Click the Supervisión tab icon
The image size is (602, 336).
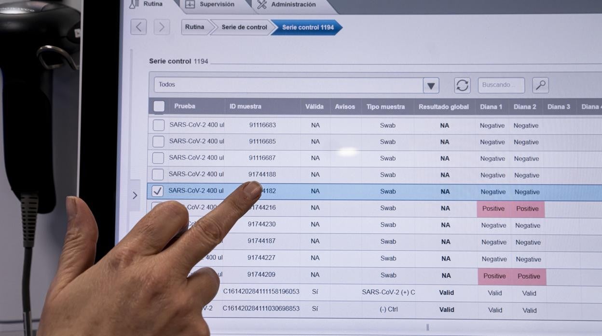(190, 4)
